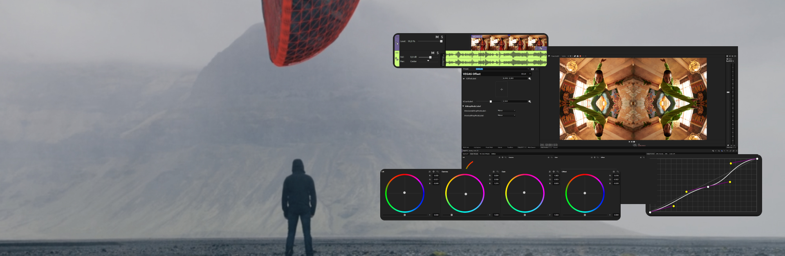Solo the audio track with S button
Screen dimensions: 785x256
[438, 53]
